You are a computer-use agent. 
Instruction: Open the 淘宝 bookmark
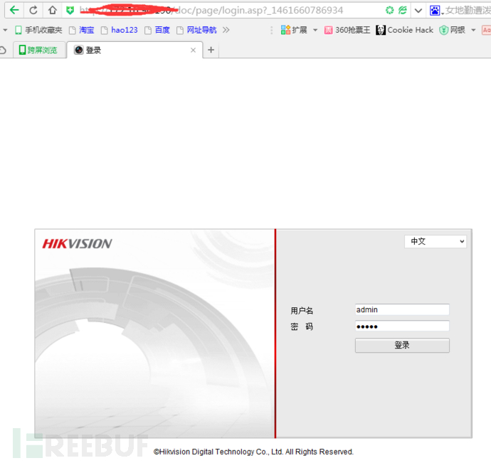pyautogui.click(x=81, y=30)
